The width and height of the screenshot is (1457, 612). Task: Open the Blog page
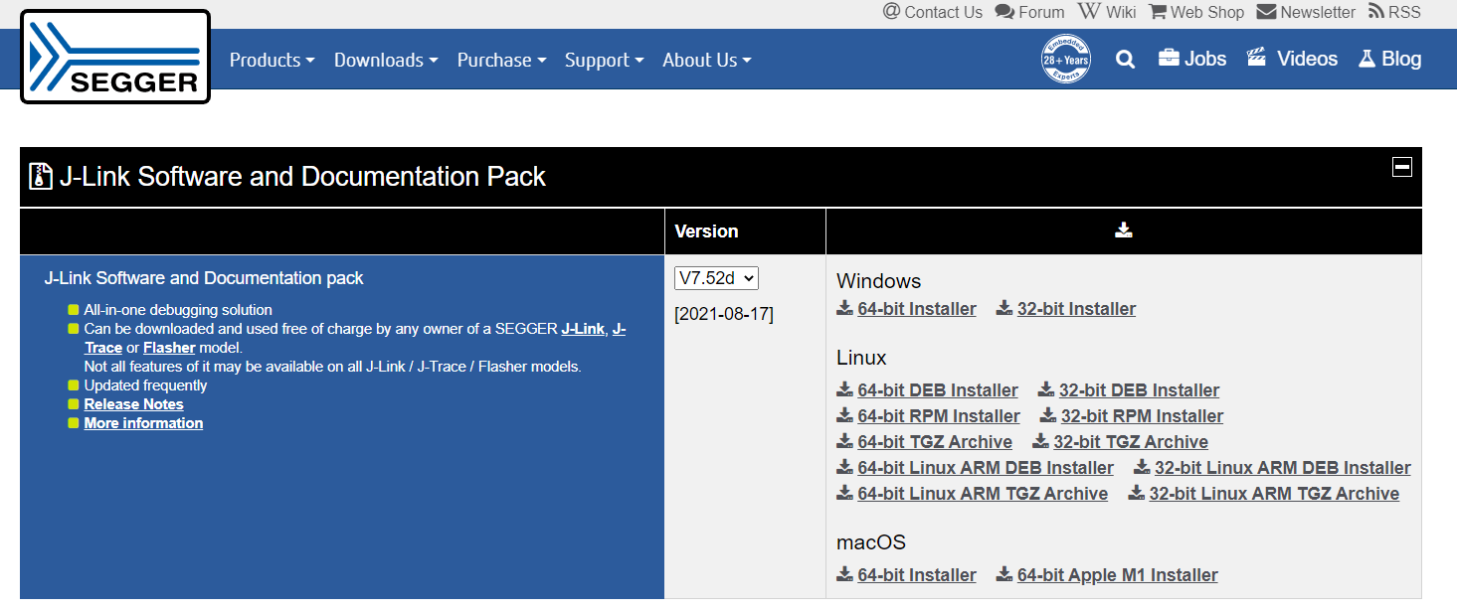pyautogui.click(x=1389, y=59)
